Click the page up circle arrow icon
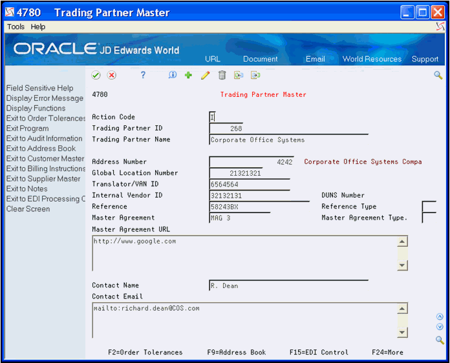450x363 pixels. [440, 316]
